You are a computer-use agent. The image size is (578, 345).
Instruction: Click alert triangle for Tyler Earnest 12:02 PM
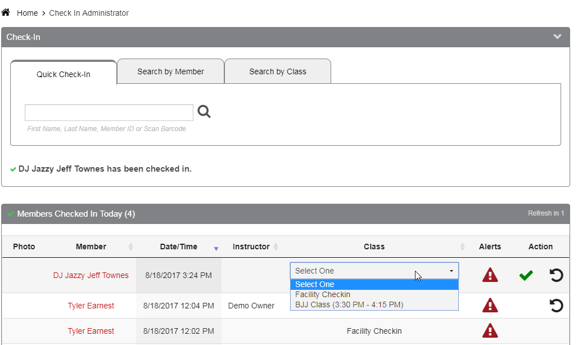pyautogui.click(x=490, y=331)
